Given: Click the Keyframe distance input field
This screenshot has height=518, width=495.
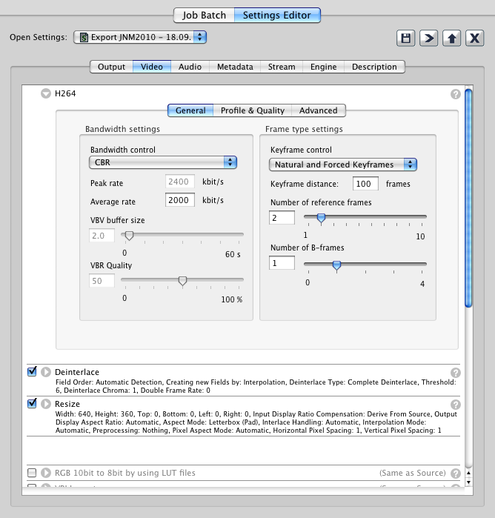Looking at the screenshot, I should (365, 184).
